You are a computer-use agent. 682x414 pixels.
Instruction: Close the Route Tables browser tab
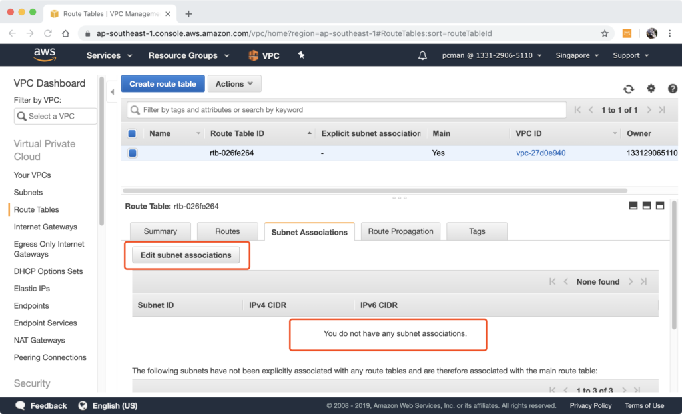coord(167,14)
